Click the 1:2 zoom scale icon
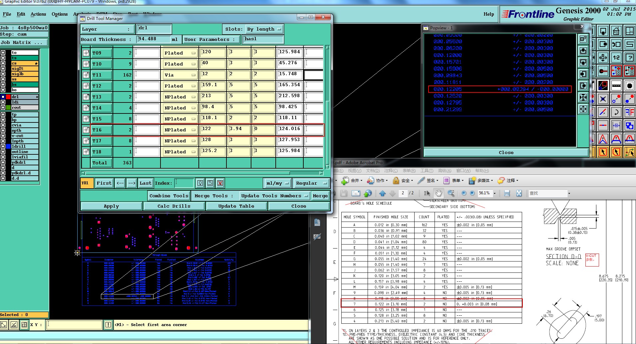Image resolution: width=636 pixels, height=344 pixels. 616,58
